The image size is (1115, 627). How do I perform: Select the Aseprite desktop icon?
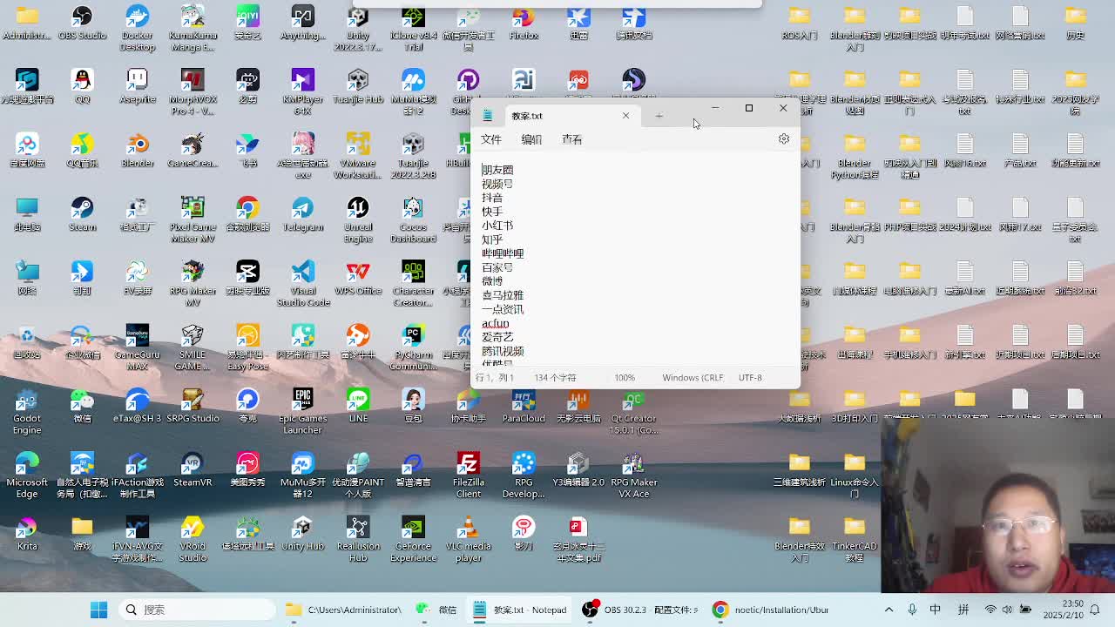137,87
